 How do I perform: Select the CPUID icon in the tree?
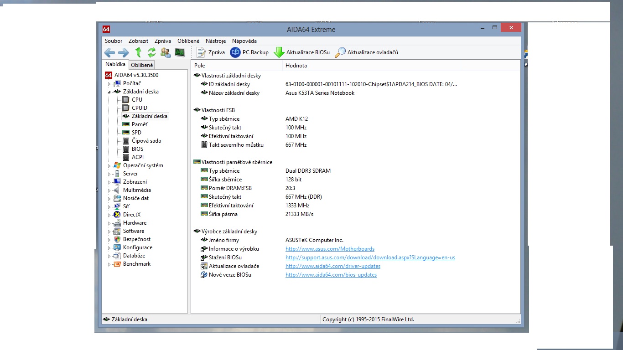126,108
